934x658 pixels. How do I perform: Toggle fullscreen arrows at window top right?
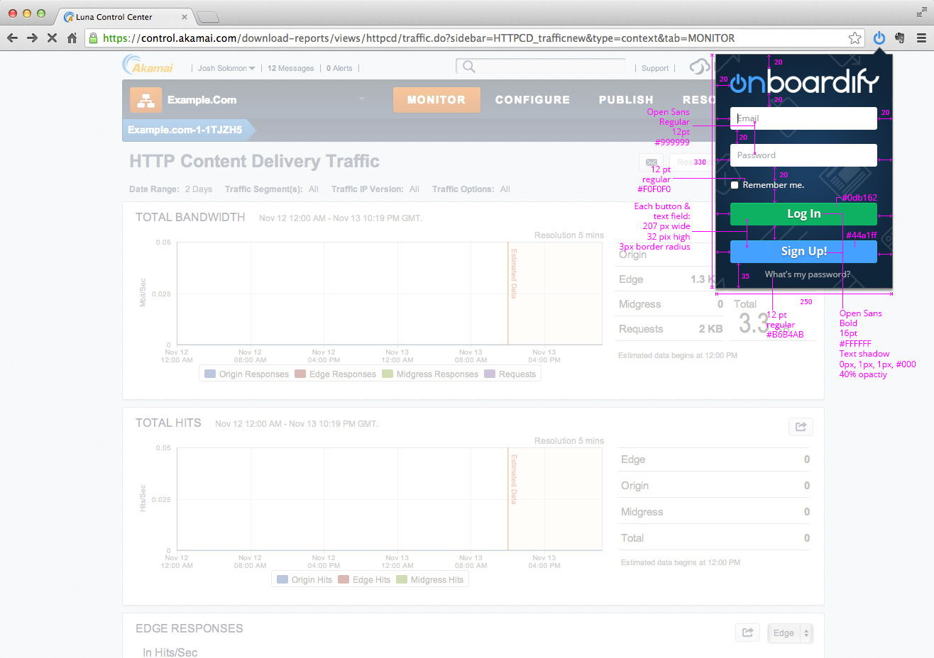[x=921, y=12]
